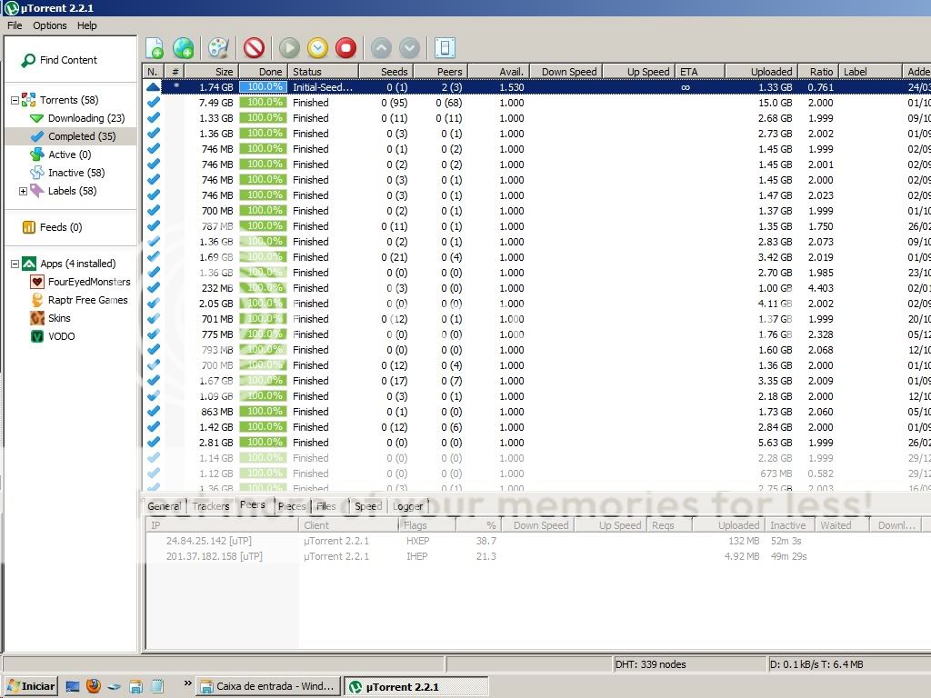Viewport: 931px width, 698px height.
Task: Click the red Remove torrent icon
Action: (255, 48)
